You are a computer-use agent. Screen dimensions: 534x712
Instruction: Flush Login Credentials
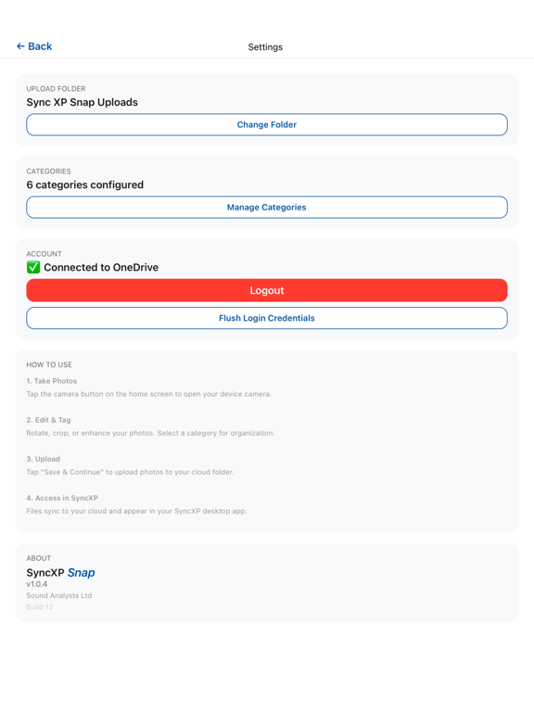tap(267, 318)
